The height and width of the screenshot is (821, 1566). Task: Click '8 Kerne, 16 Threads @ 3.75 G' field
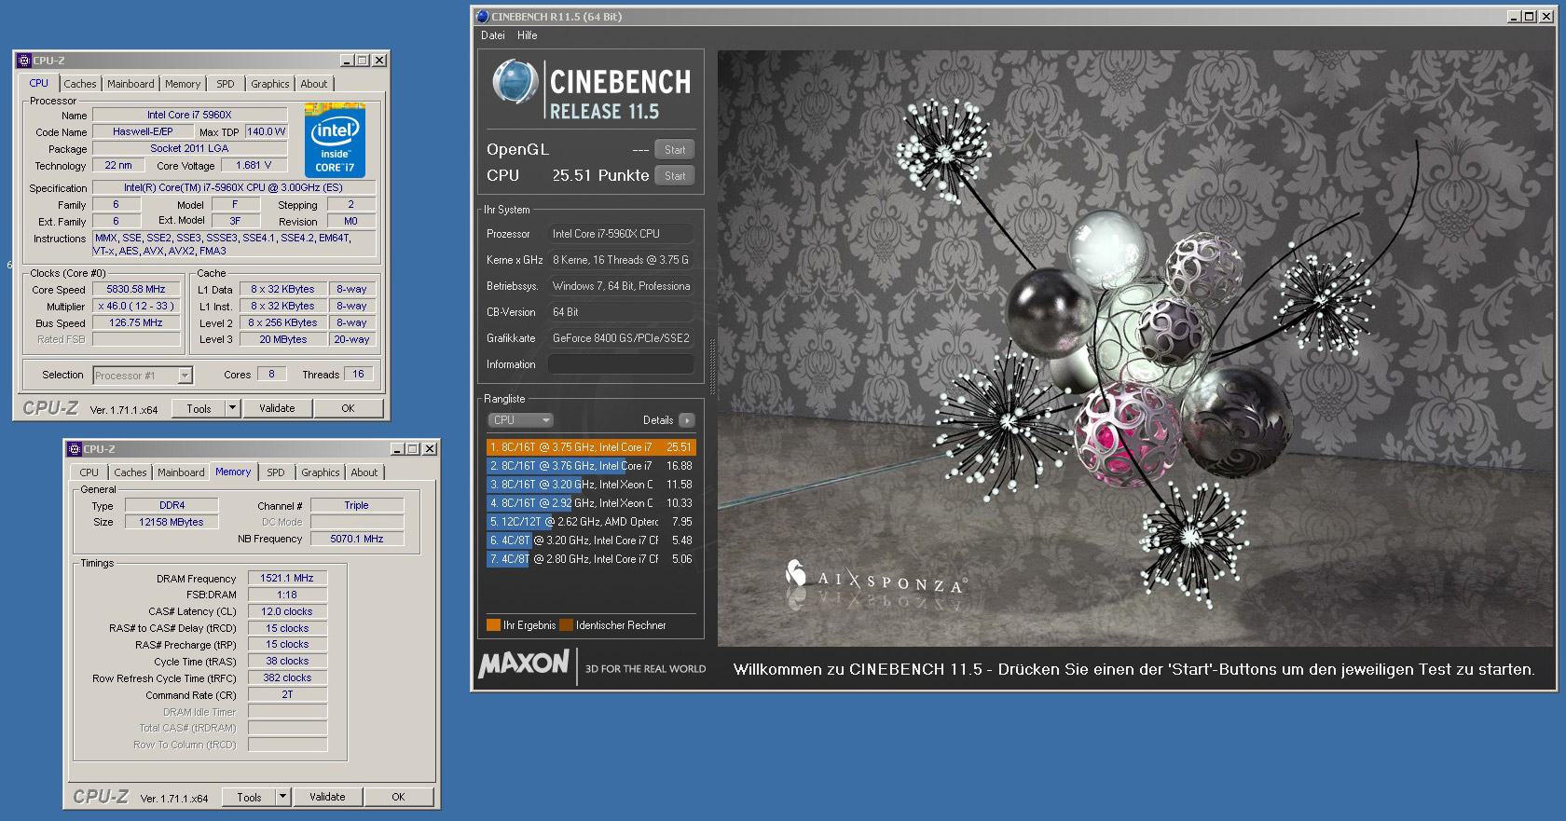[621, 260]
